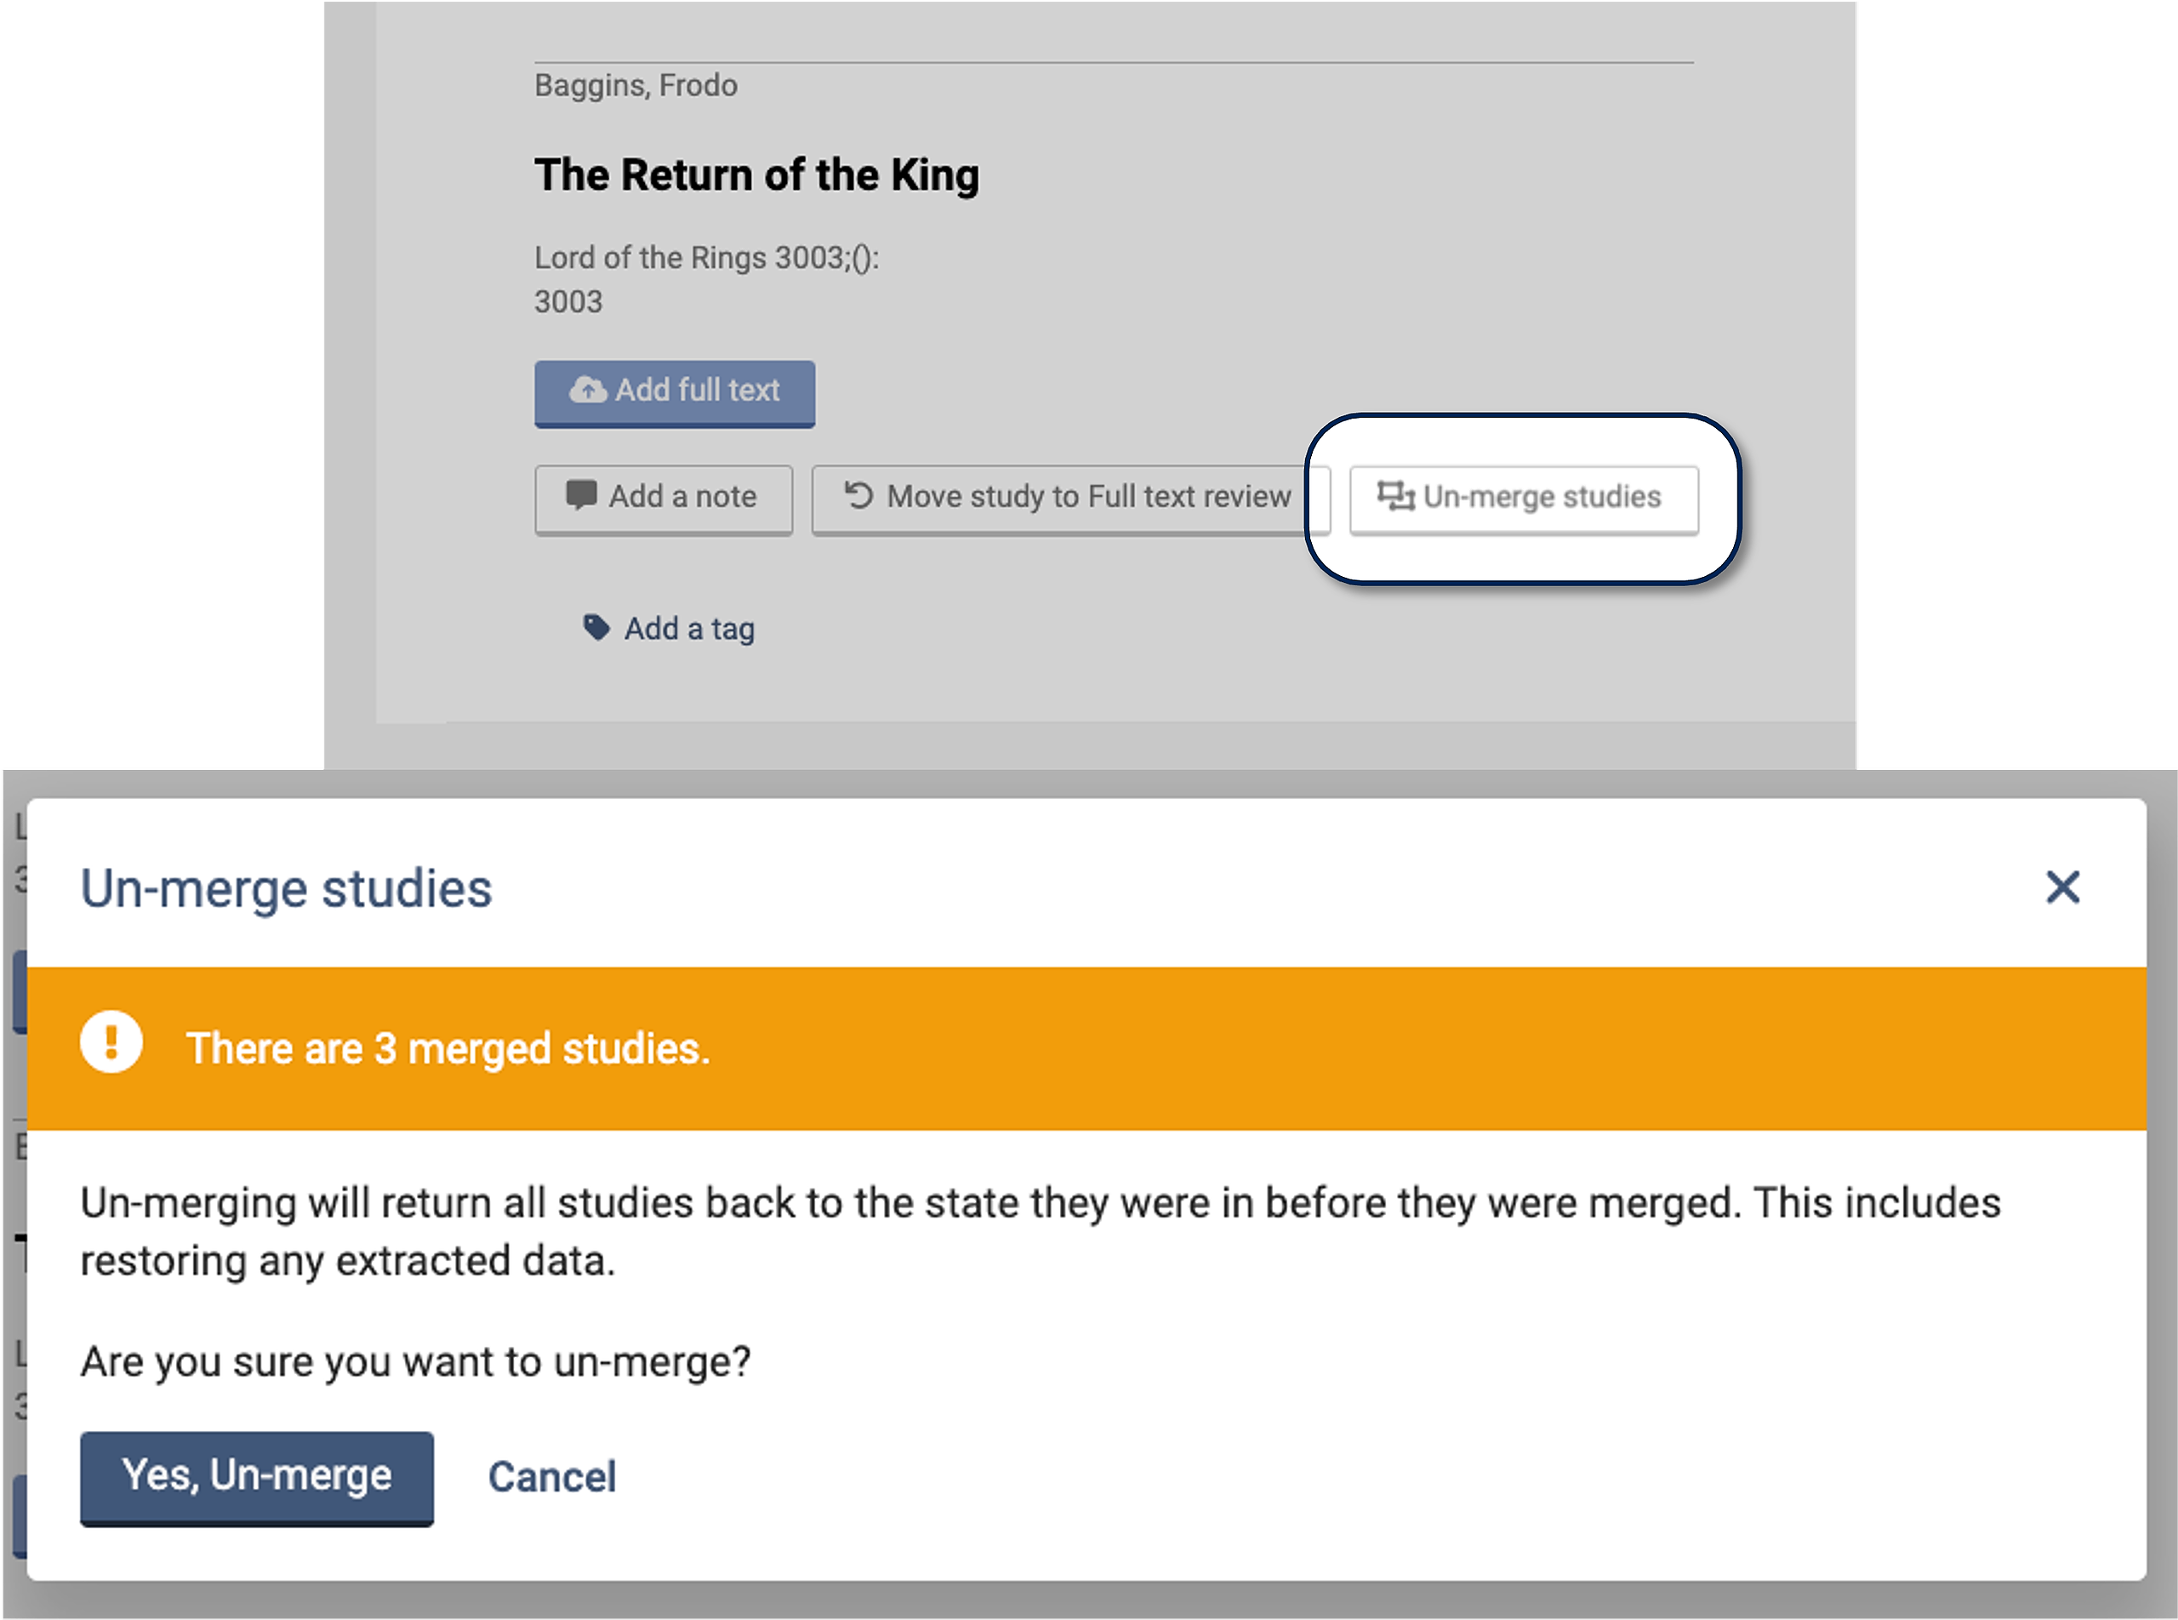Screen dimensions: 2178x1620
Task: Close the Un-merge studies dialog with X
Action: 2062,887
